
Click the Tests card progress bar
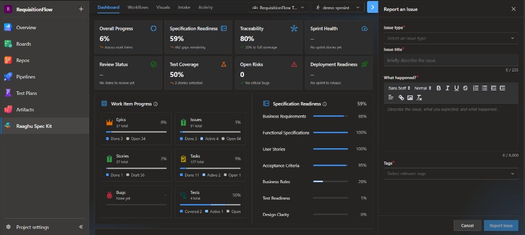click(210, 205)
